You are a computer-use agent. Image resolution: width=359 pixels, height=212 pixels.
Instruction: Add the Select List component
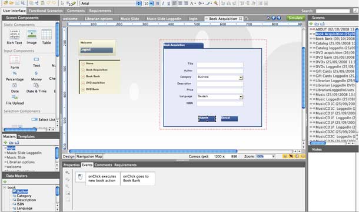(44, 119)
